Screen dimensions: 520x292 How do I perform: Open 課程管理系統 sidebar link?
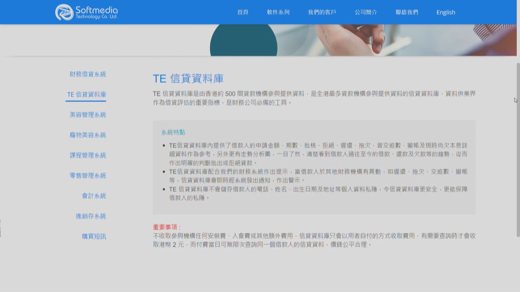pos(88,155)
